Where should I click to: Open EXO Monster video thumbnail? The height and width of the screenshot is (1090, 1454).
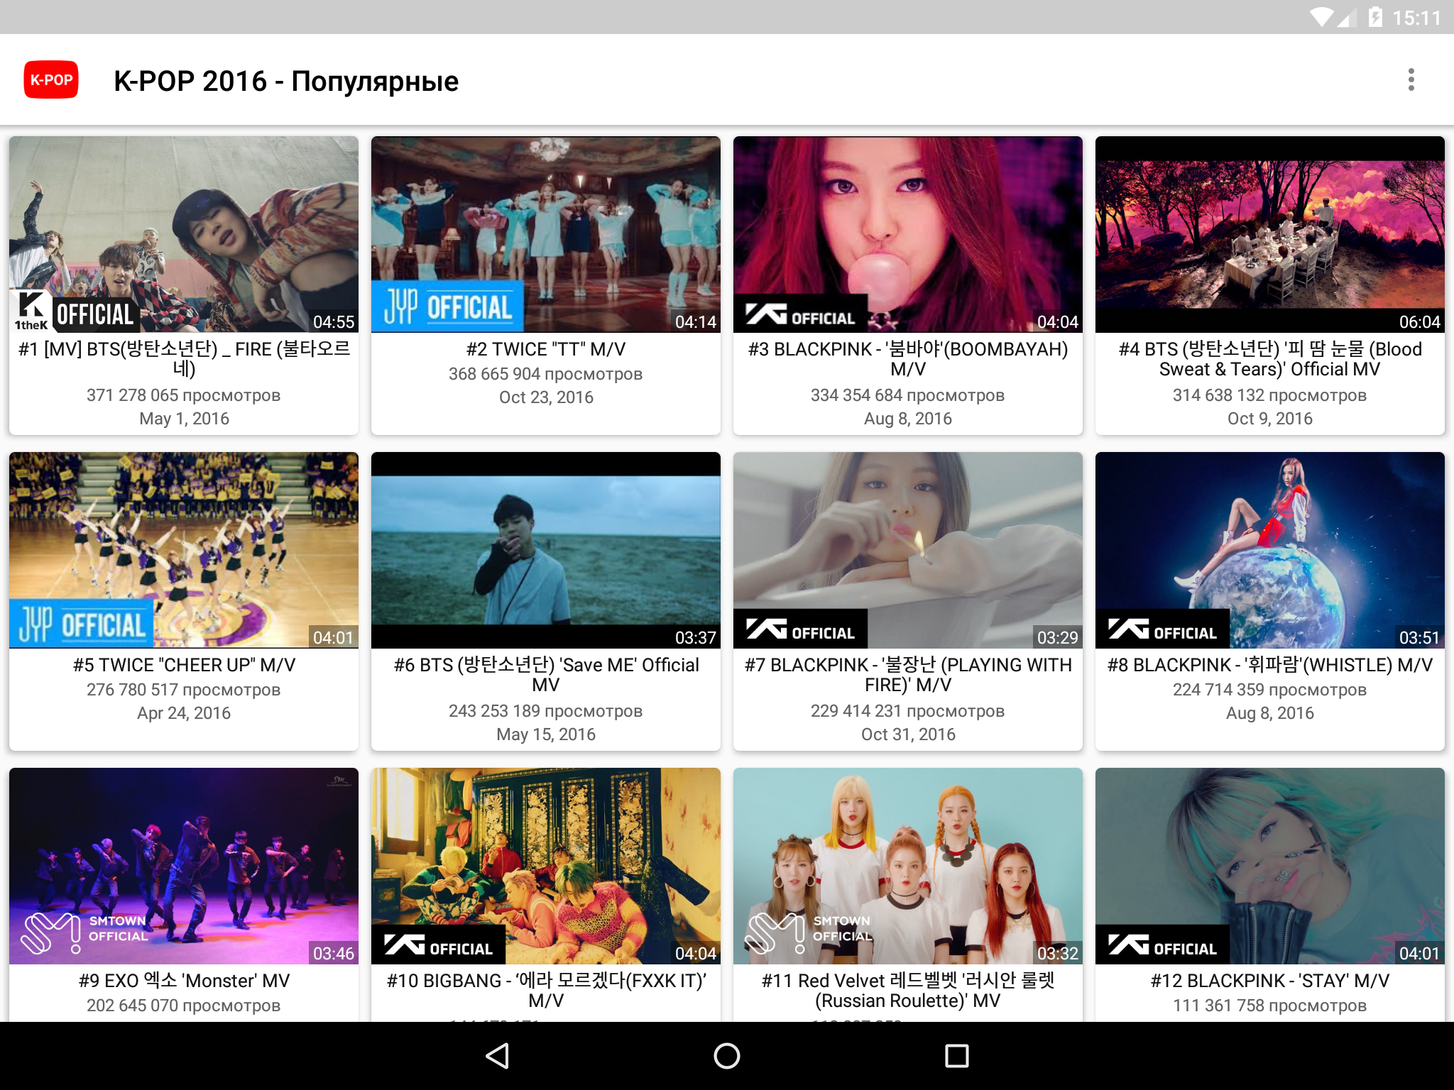[x=184, y=866]
